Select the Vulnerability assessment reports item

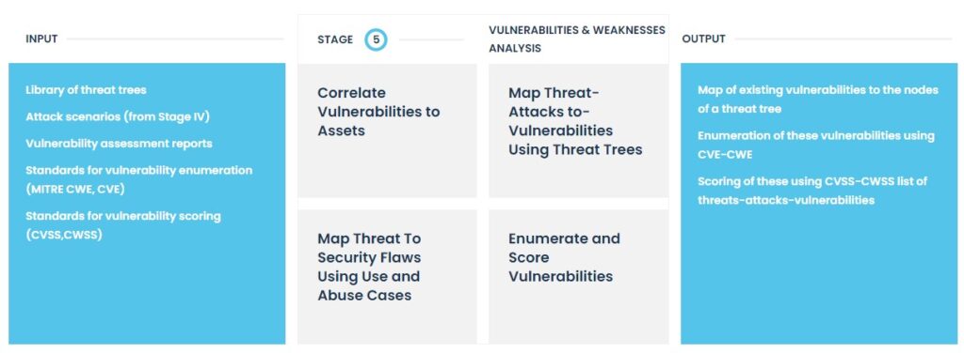point(120,144)
